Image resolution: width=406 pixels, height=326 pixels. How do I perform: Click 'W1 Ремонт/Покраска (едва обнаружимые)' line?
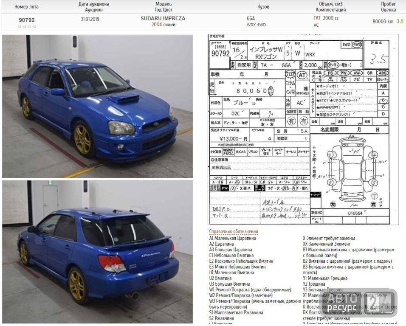pos(250,289)
